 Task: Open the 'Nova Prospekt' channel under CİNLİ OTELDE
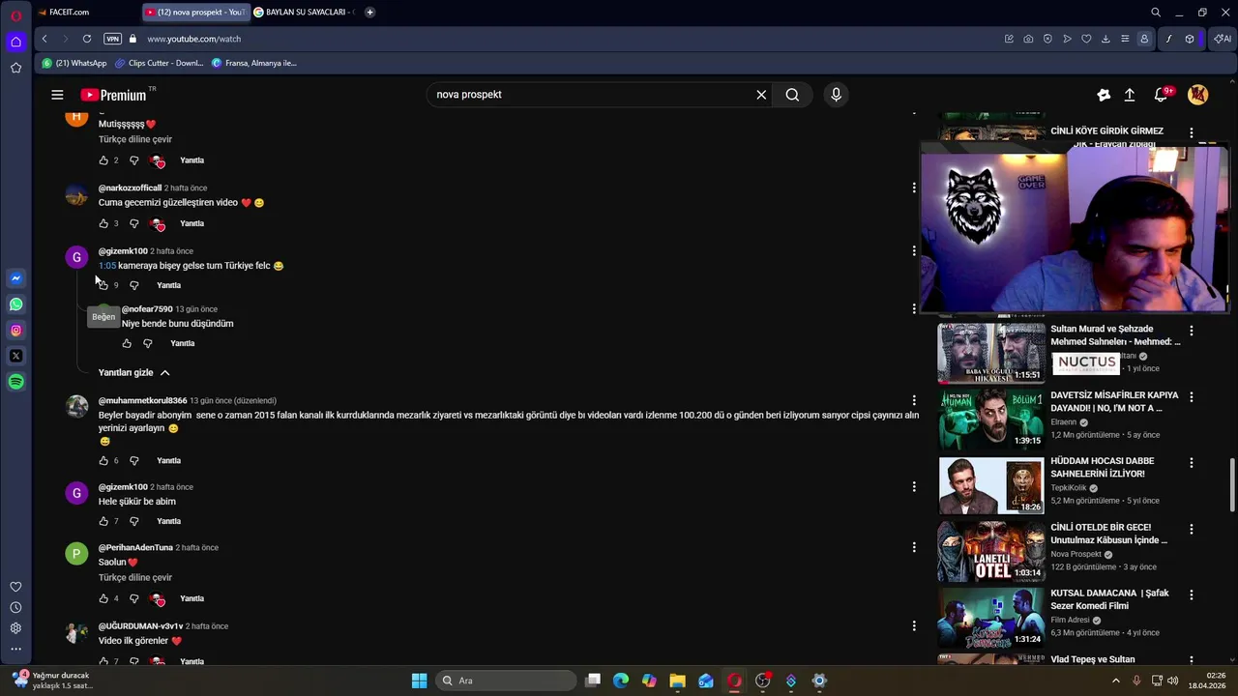pos(1076,554)
